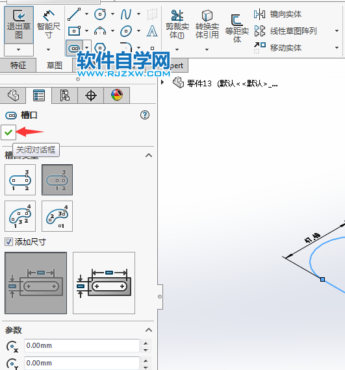Viewport: 345px width, 370px height.
Task: Select center-to-center dimension style
Action: [x=36, y=283]
